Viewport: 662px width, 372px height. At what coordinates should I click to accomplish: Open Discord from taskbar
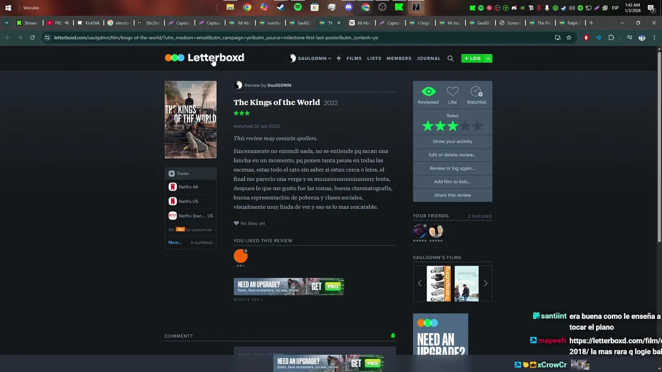(x=349, y=7)
